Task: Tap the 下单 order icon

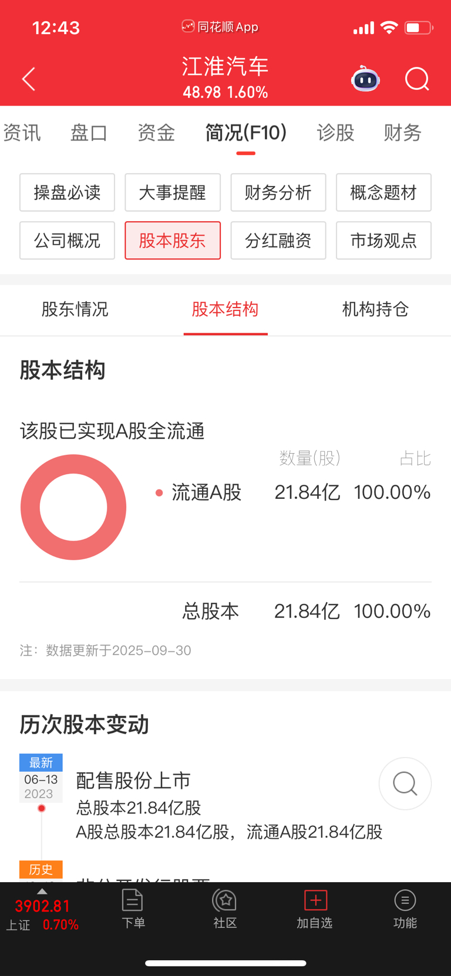Action: click(133, 907)
